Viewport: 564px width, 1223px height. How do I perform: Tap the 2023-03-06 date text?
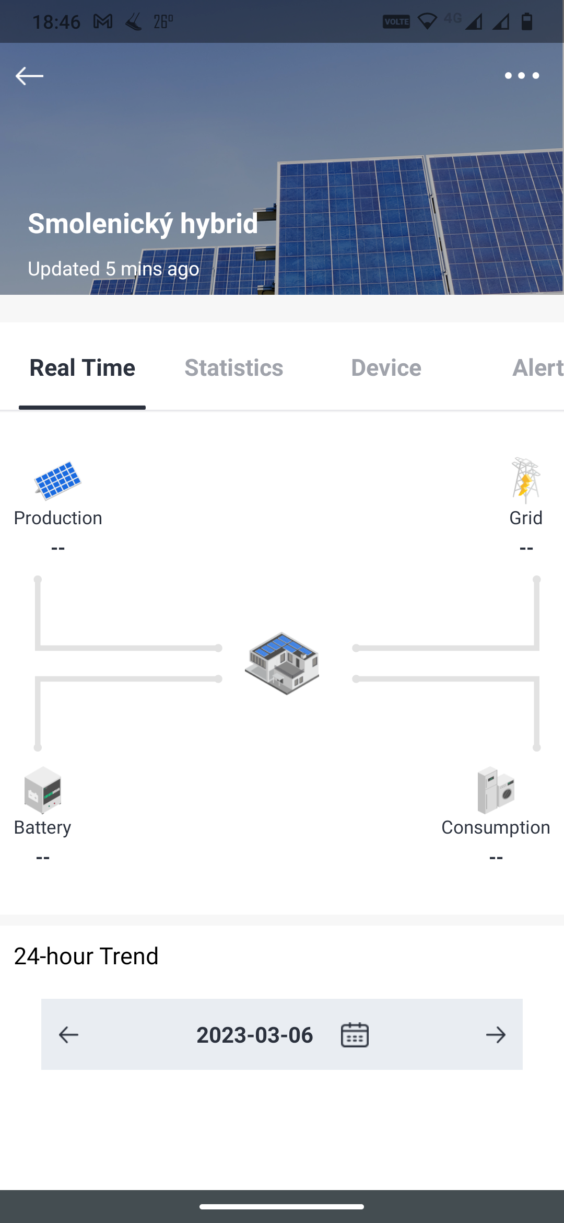tap(254, 1035)
